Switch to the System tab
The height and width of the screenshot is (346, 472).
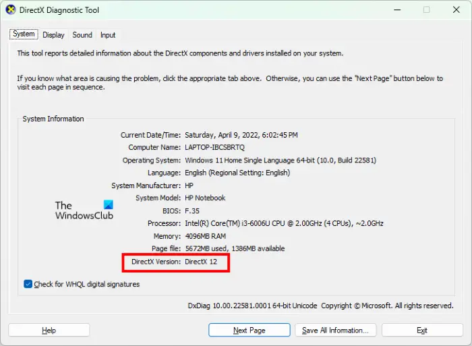pos(24,34)
